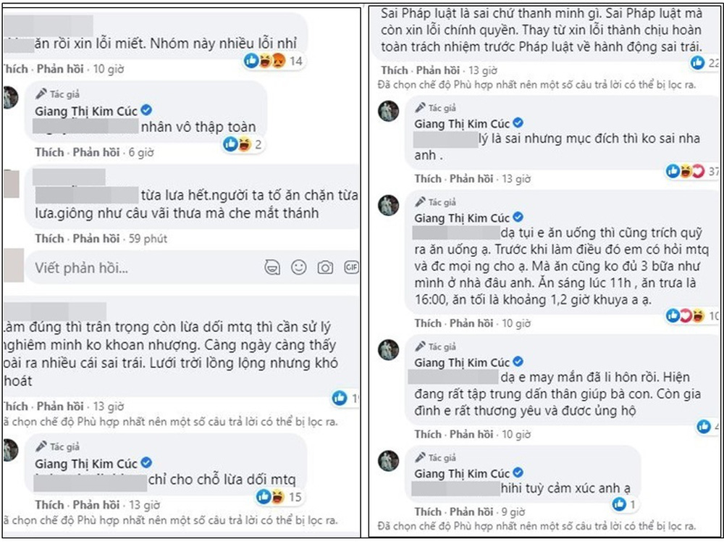
Task: Type in the "Viết phản hồi..." reply field
Action: (x=145, y=267)
